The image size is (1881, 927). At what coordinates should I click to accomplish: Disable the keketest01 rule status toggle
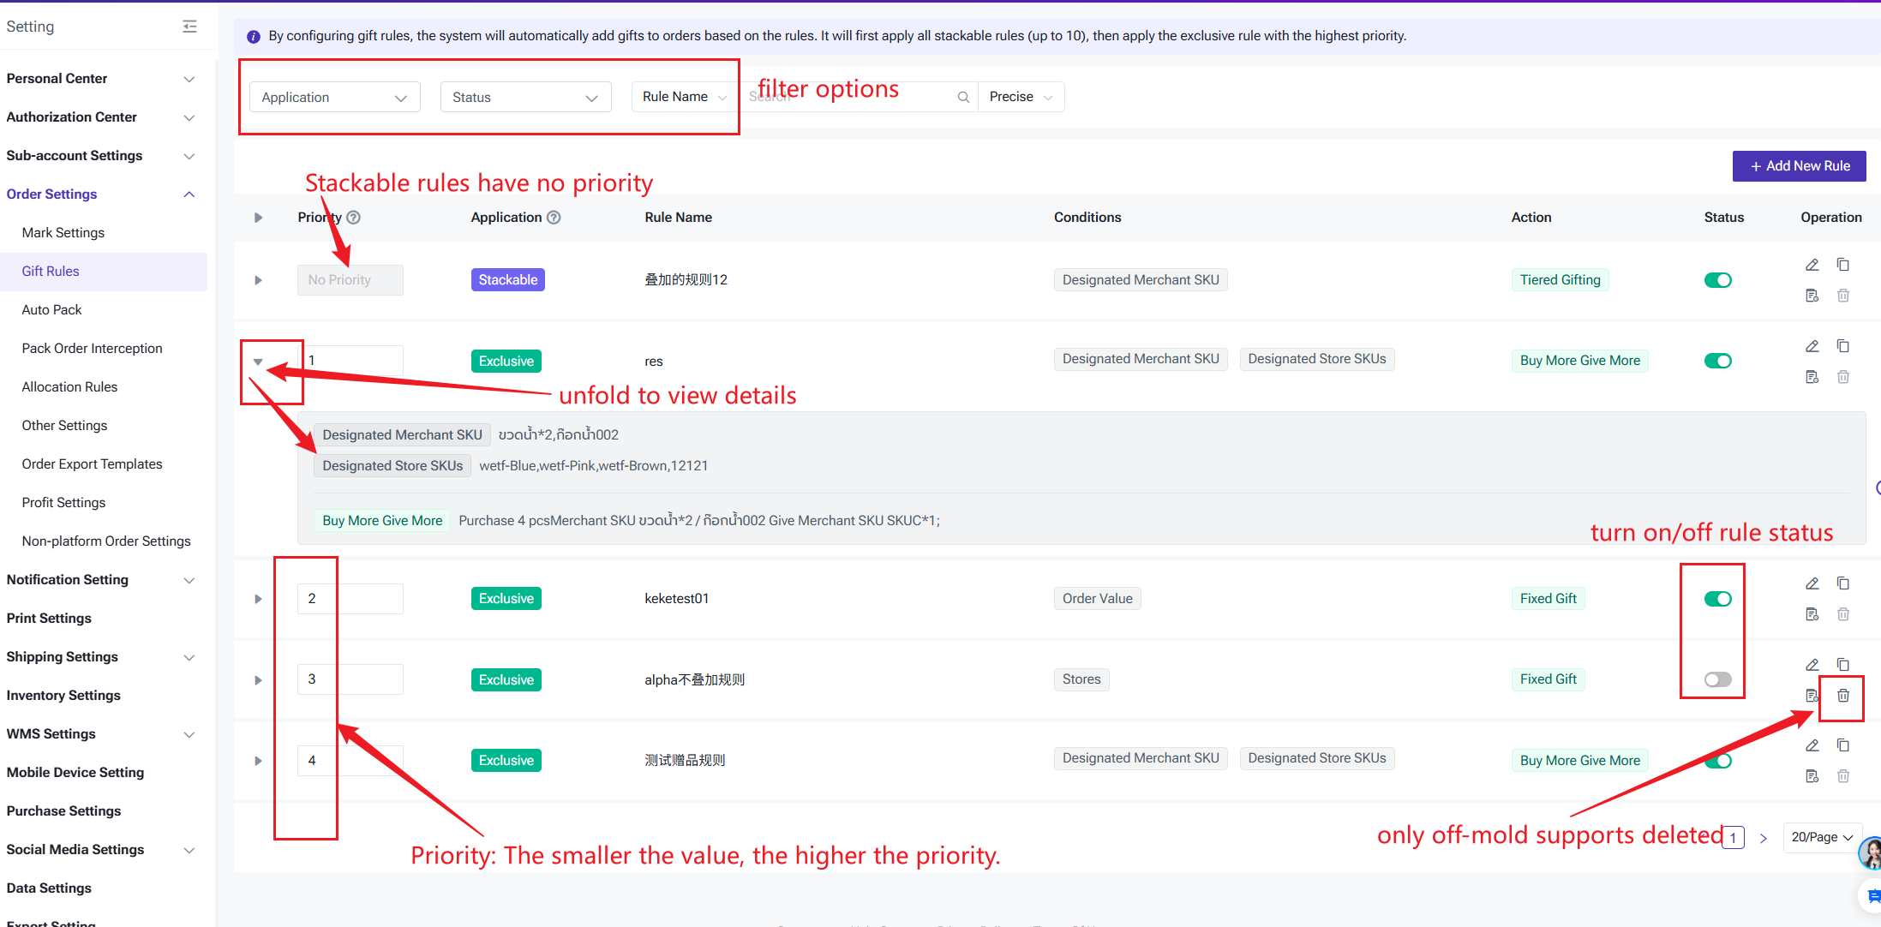(x=1717, y=599)
